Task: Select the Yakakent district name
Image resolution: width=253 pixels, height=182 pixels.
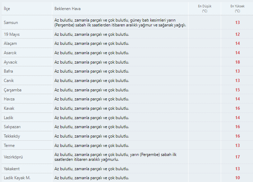Action: click(12, 169)
